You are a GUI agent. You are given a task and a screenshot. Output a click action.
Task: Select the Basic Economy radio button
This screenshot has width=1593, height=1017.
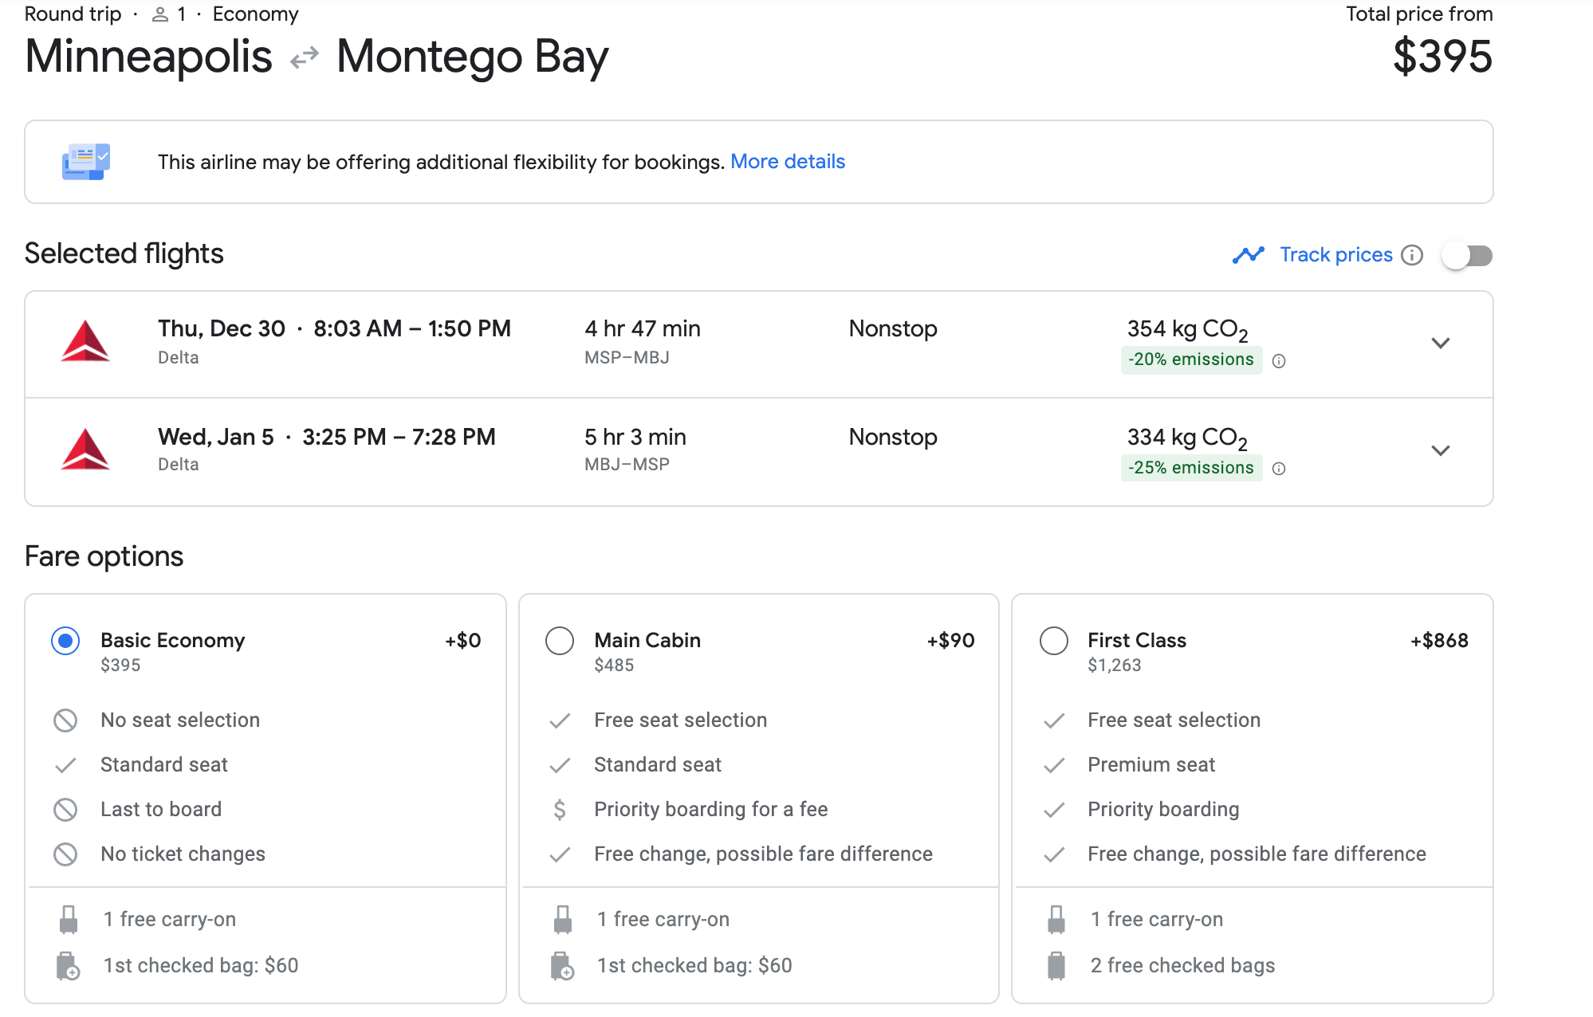click(65, 641)
